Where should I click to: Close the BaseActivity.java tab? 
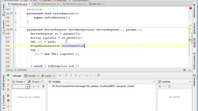84,4
